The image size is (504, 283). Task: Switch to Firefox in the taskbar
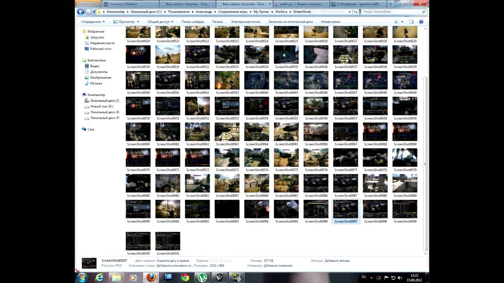coord(151,277)
